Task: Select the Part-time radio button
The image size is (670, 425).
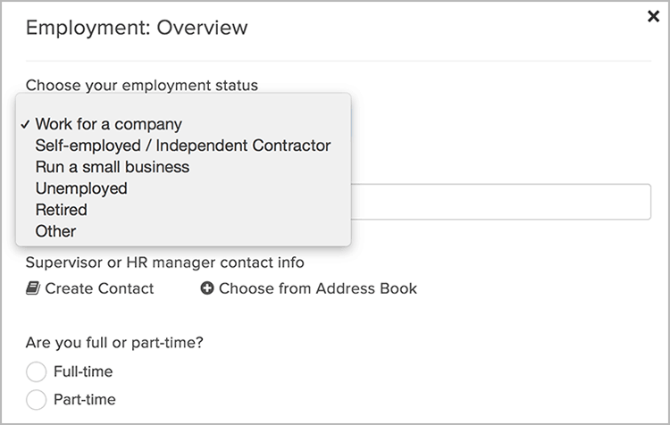Action: (37, 399)
